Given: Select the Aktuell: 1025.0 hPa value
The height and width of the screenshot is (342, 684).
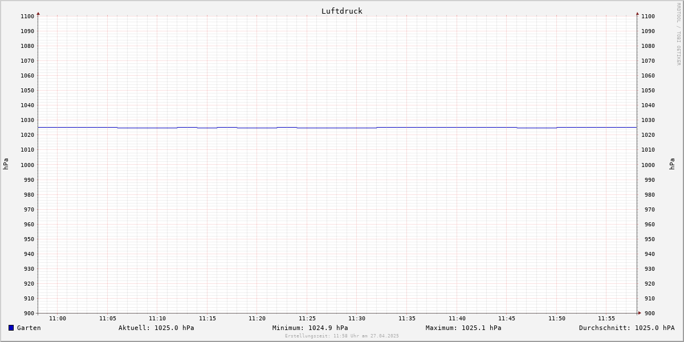Looking at the screenshot, I should 156,328.
